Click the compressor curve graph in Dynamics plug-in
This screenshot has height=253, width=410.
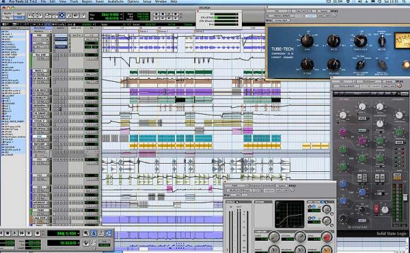[290, 214]
